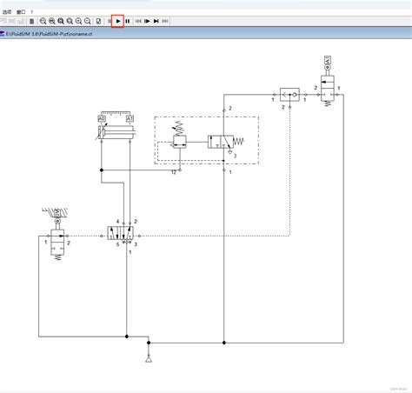Click the third magnifier zoom icon
This screenshot has width=412, height=393.
[x=61, y=21]
